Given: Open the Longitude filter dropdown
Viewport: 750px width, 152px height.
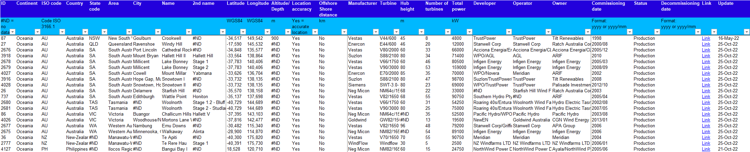Looking at the screenshot, I should pos(267,32).
